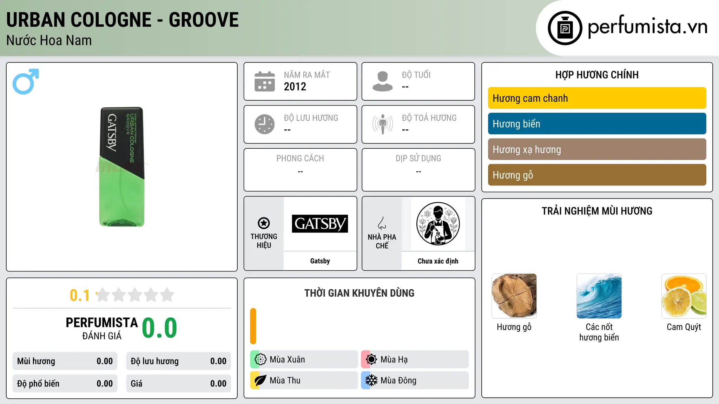Click the clock icon beside Độ lưu hương
This screenshot has width=719, height=404.
265,124
